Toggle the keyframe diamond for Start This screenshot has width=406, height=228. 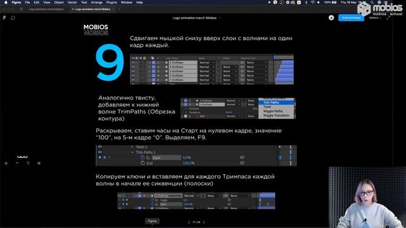pyautogui.click(x=105, y=157)
